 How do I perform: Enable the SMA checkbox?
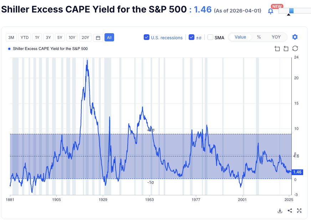(210, 37)
